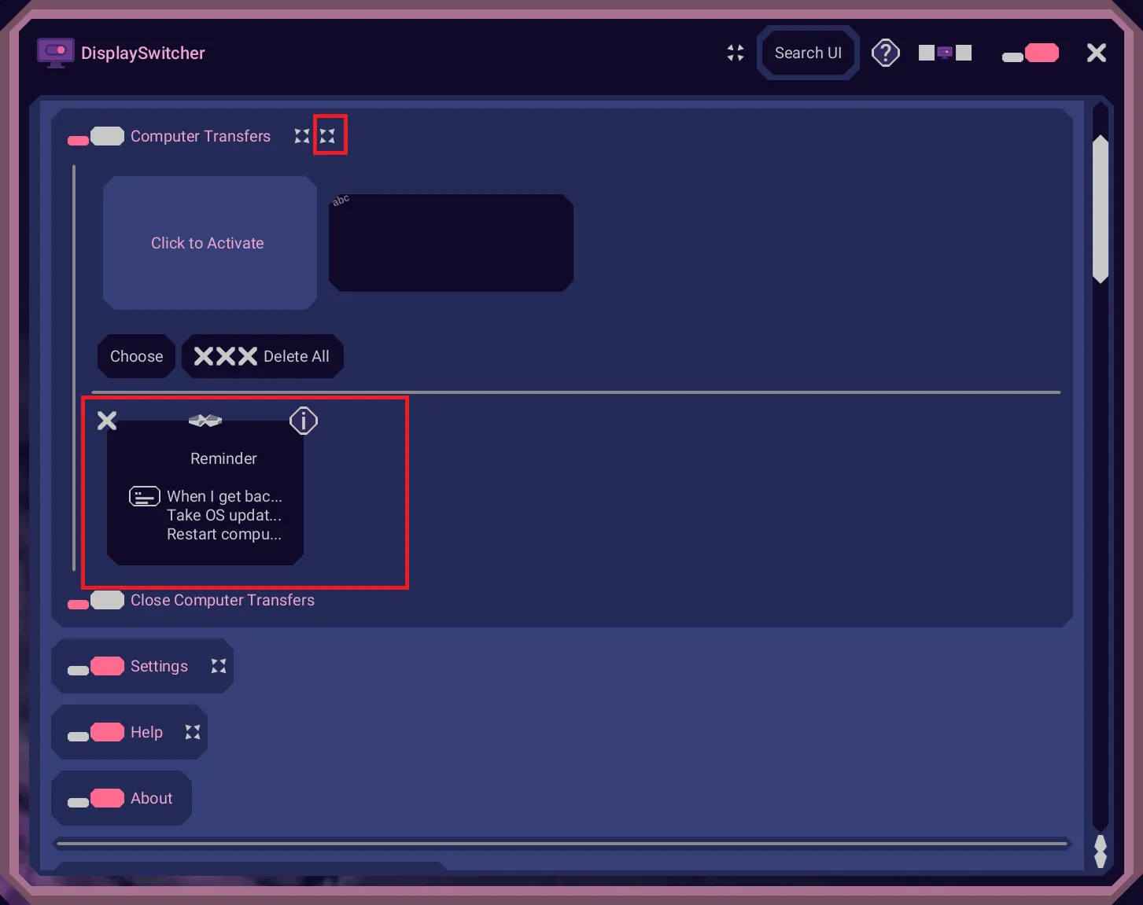The height and width of the screenshot is (905, 1143).
Task: Click the handshake transfer icon above Reminder
Action: (205, 421)
